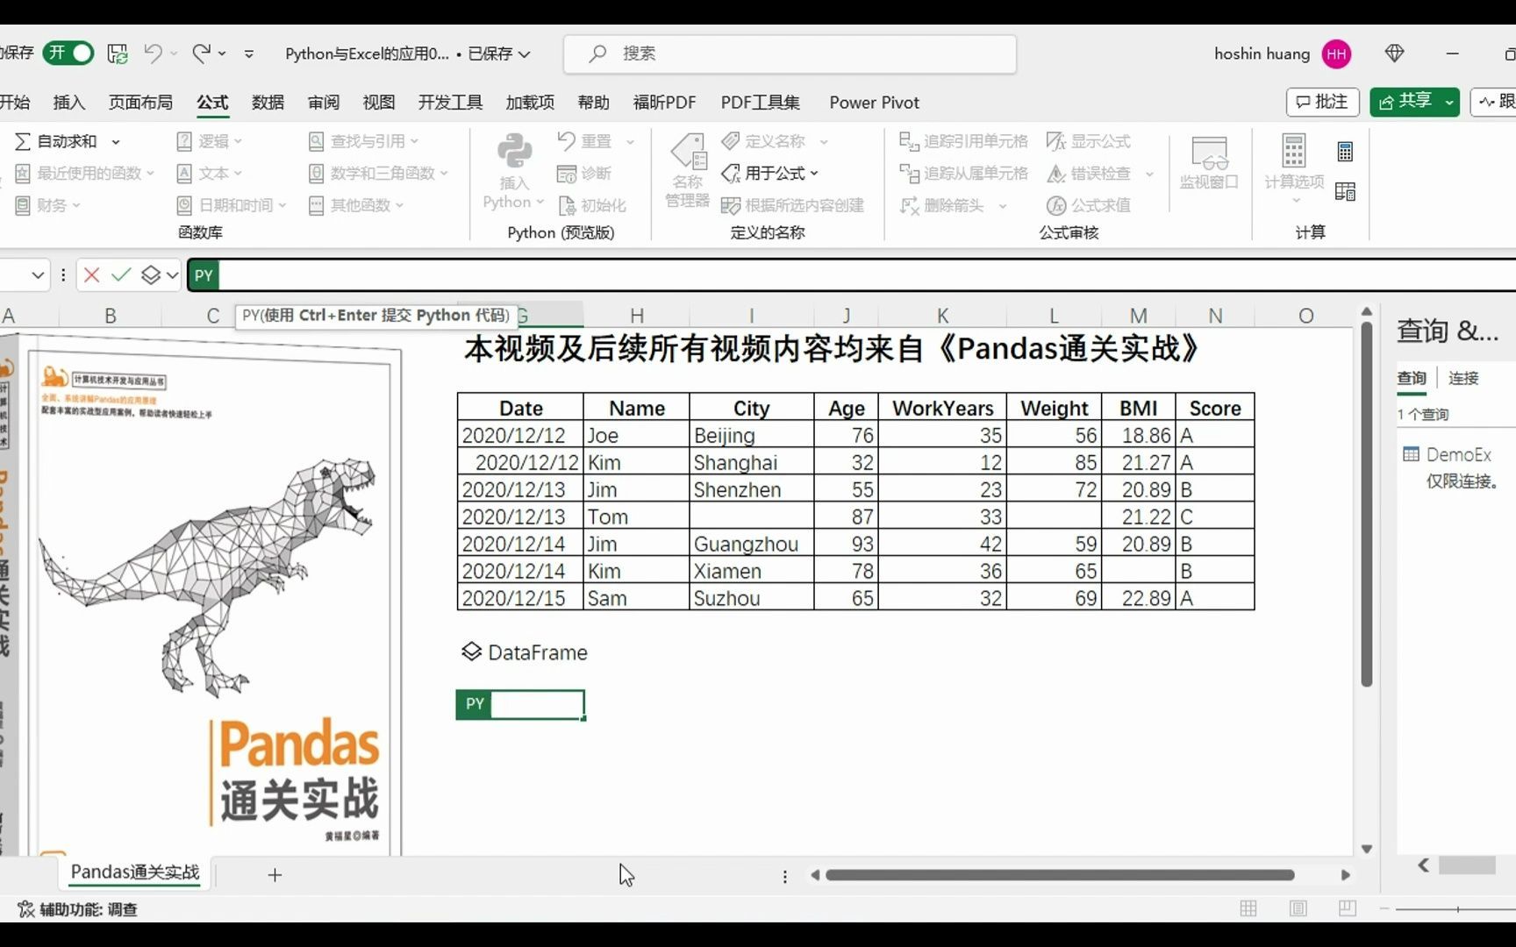
Task: Open Customize Quick Access Toolbar dropdown
Action: pyautogui.click(x=249, y=54)
